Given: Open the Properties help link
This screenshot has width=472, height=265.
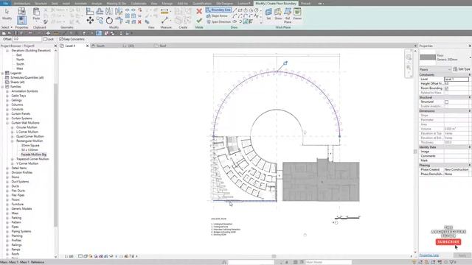Looking at the screenshot, I should 429,255.
